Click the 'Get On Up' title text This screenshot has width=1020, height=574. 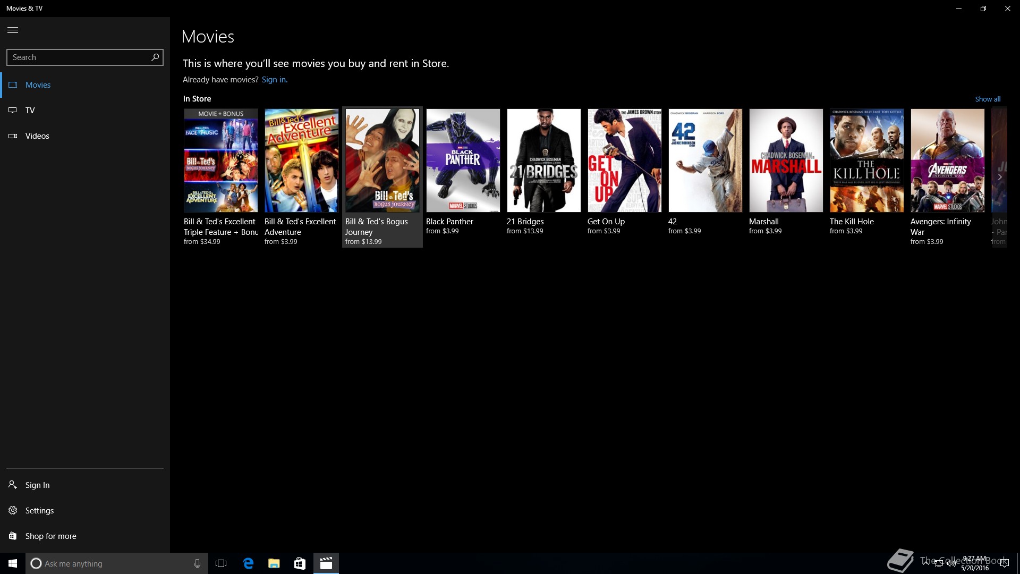pyautogui.click(x=606, y=222)
